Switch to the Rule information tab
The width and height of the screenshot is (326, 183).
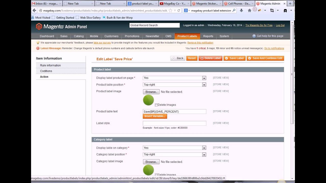[61, 65]
